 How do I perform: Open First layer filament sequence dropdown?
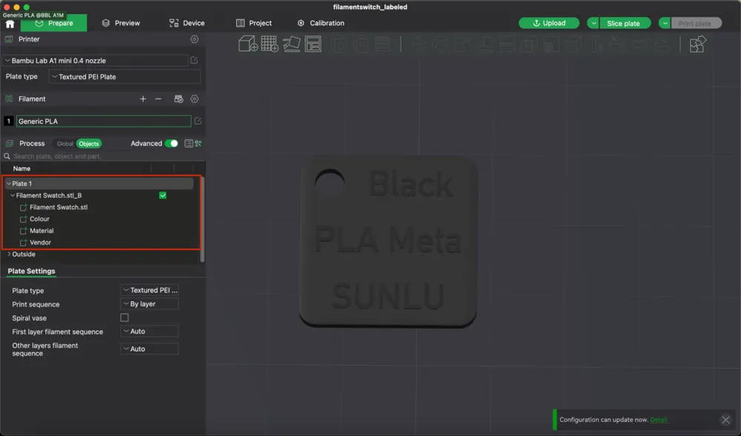pyautogui.click(x=150, y=331)
